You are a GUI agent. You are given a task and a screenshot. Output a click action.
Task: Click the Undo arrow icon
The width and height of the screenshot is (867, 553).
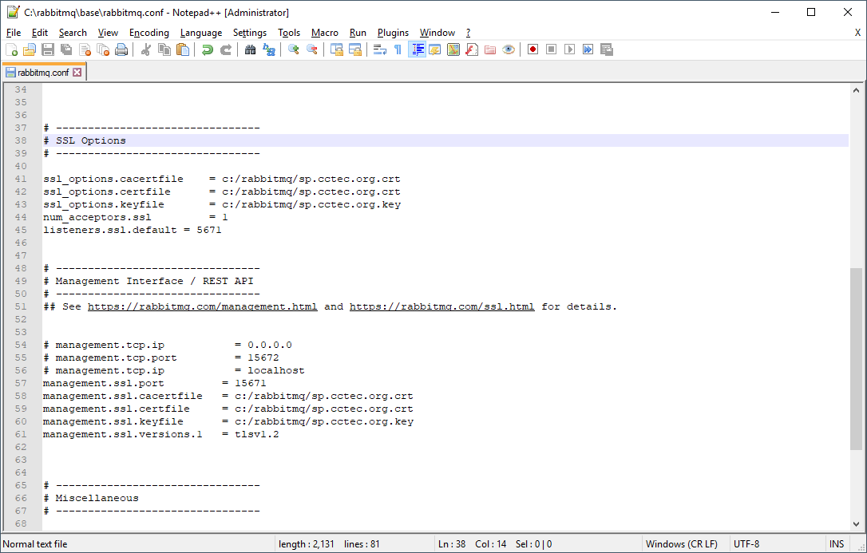pos(208,49)
